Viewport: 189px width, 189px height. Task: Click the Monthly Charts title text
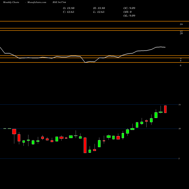point(11,2)
